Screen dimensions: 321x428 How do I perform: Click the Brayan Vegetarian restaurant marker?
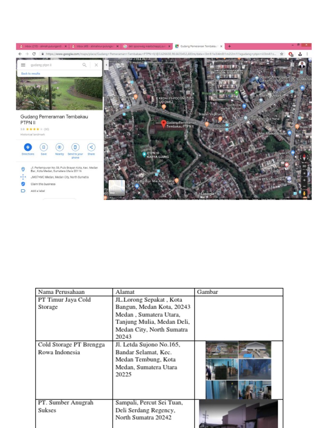click(220, 119)
